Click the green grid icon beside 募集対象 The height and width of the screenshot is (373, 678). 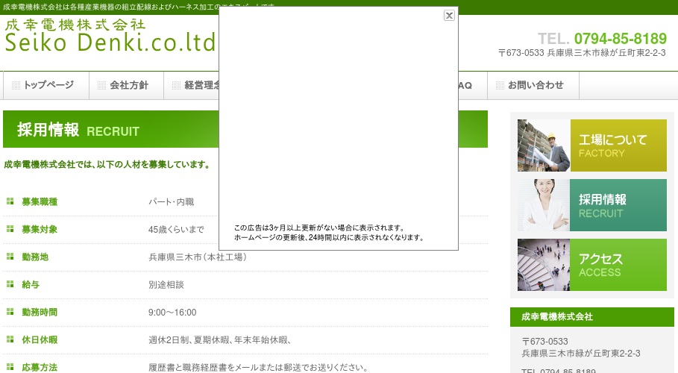coord(10,229)
